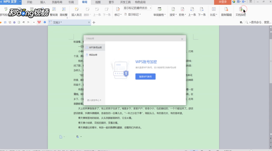Open the WPS 文字 application menu arrow

[x=20, y=2]
